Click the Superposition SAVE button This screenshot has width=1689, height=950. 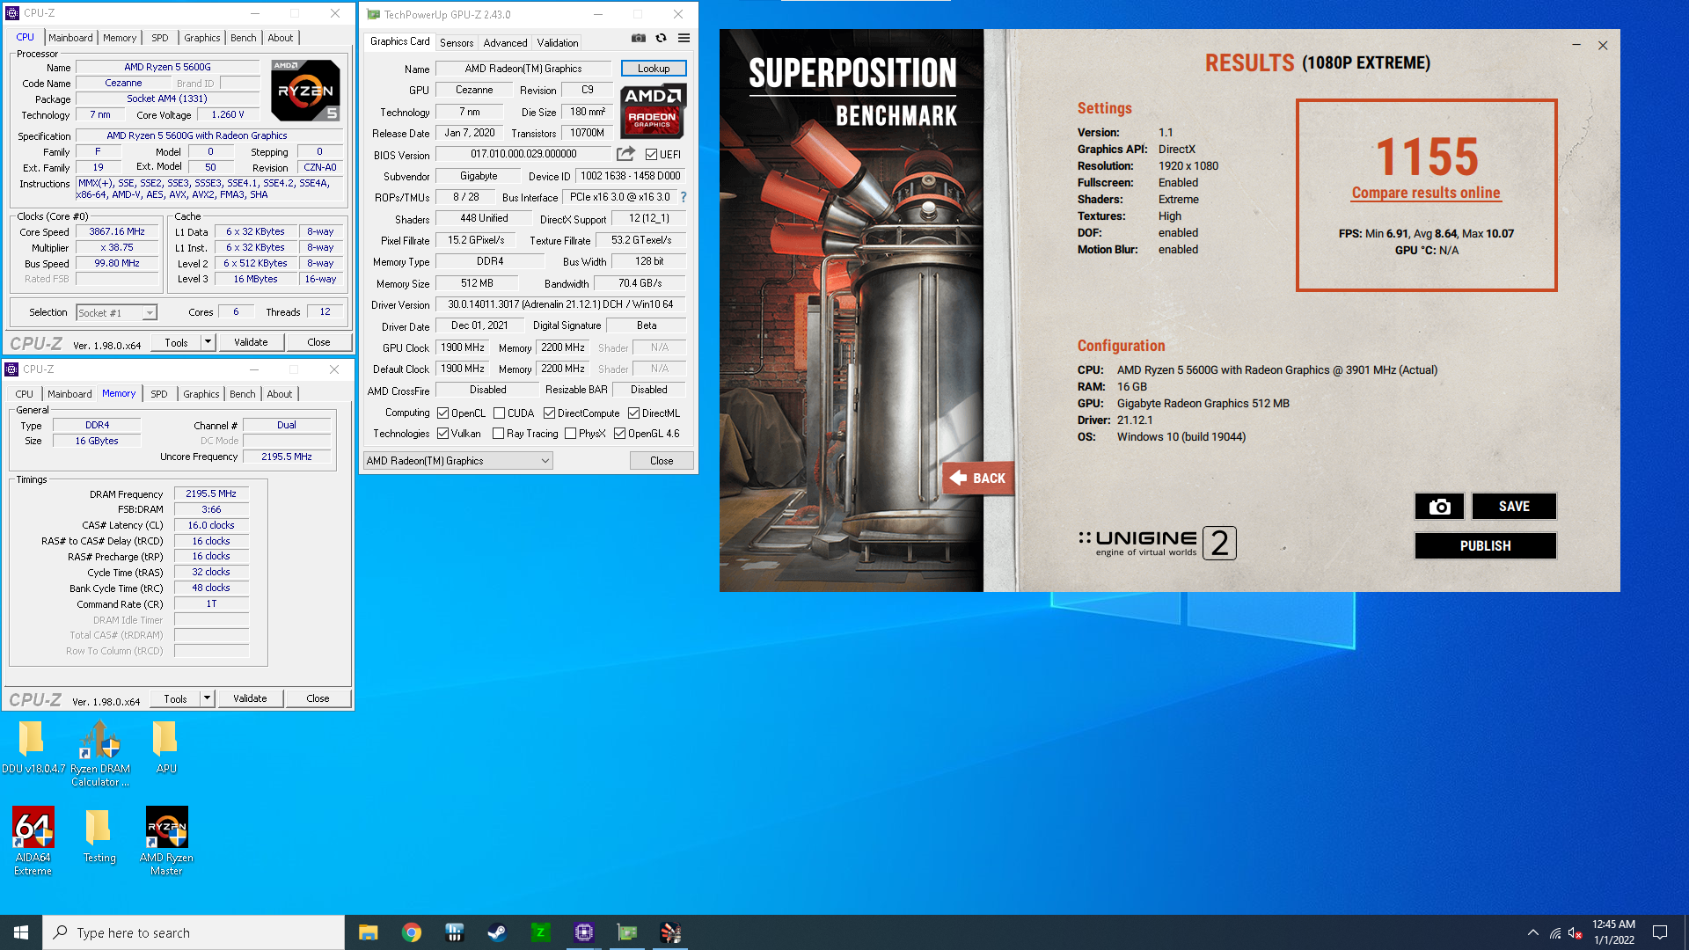click(1514, 506)
